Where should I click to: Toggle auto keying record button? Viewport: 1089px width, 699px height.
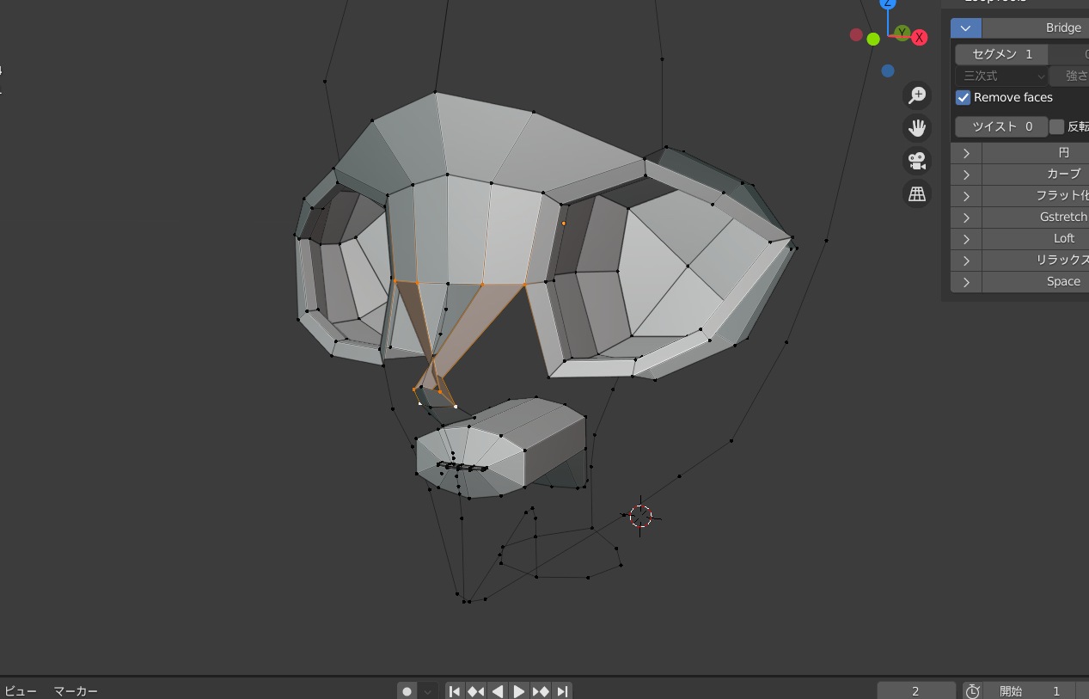point(407,691)
